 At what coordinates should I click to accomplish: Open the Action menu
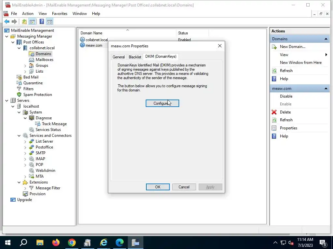[x=28, y=14]
